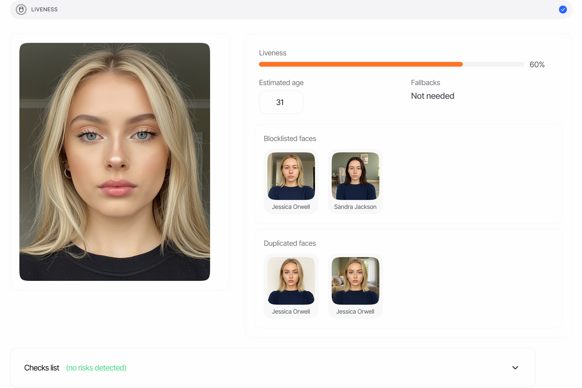Click the Estimated age label
The image size is (582, 388).
(281, 83)
